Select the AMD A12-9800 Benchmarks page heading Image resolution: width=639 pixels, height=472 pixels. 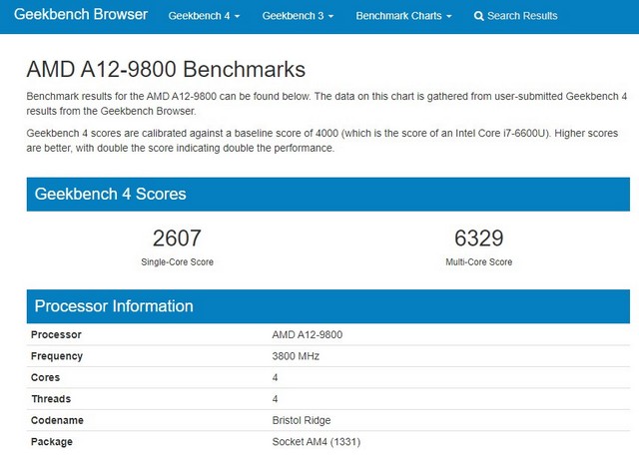(x=165, y=70)
